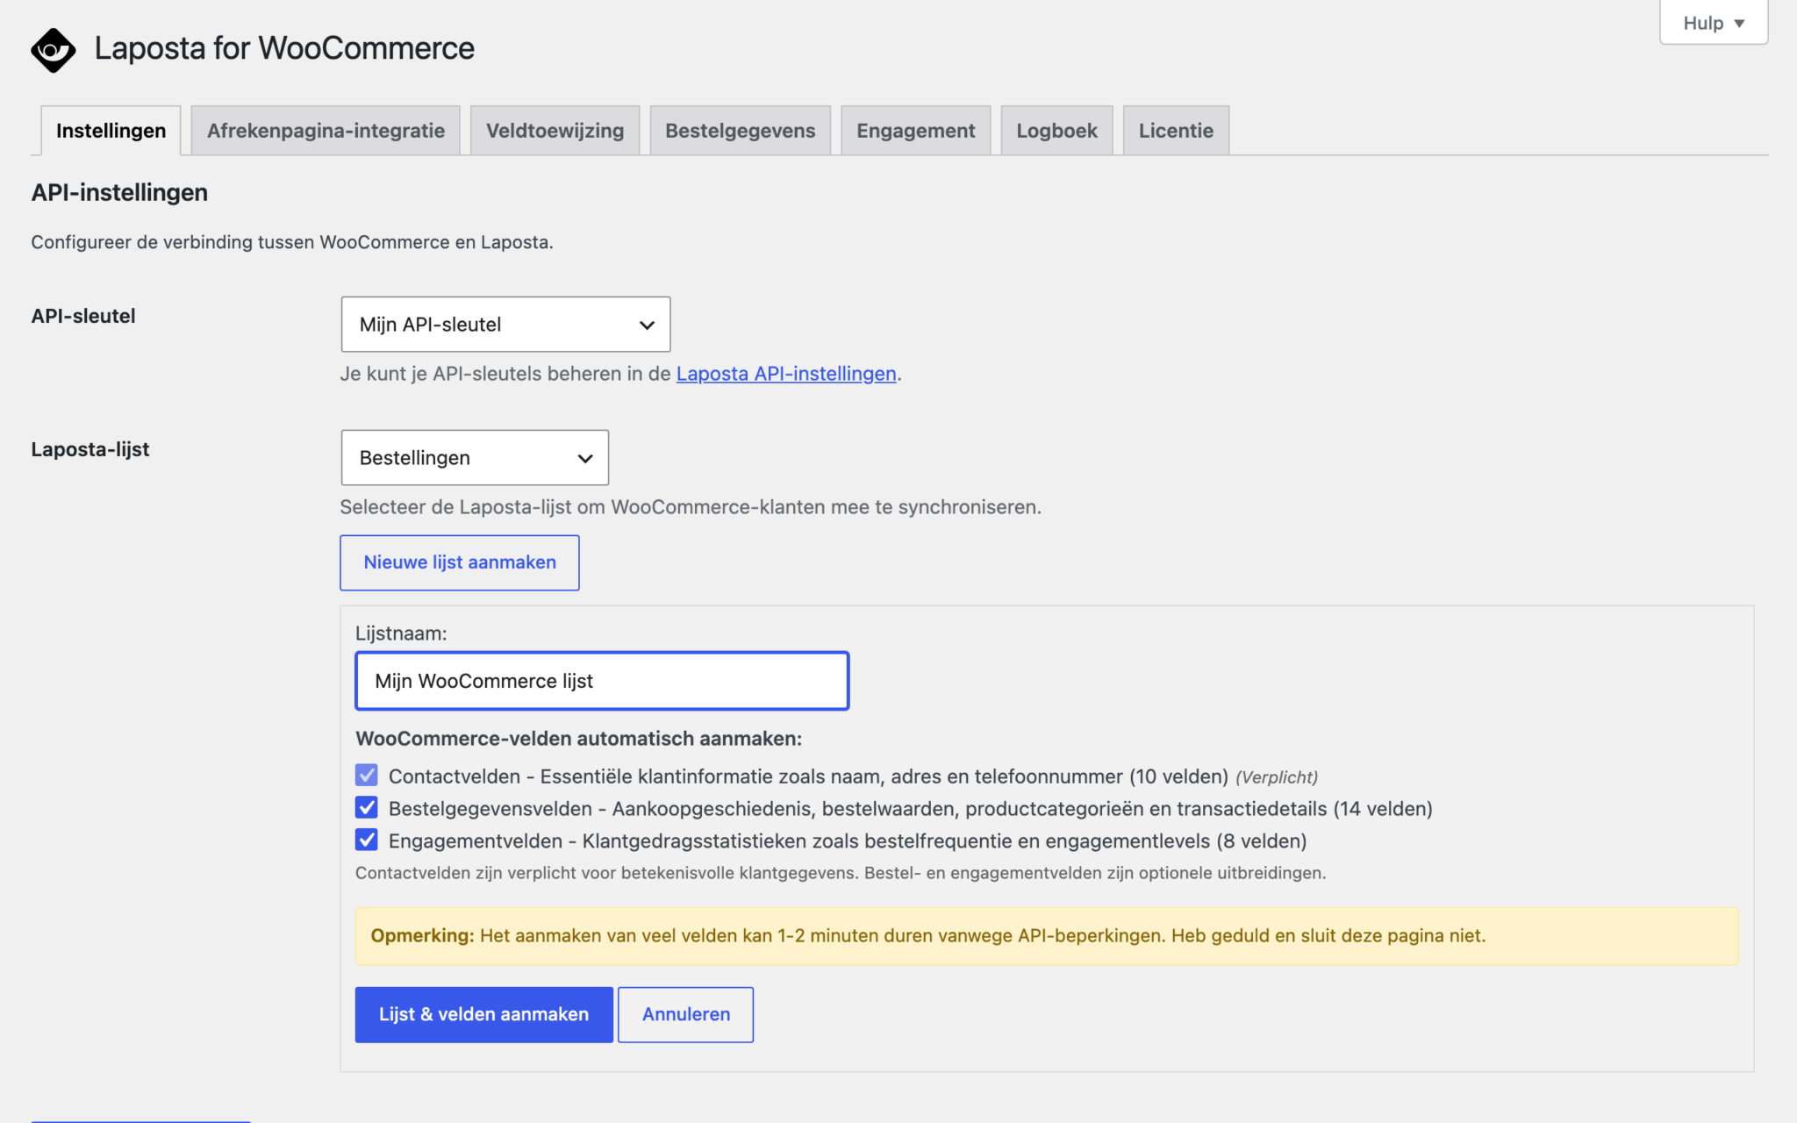
Task: Switch to the Afrekenpagina-integratie tab
Action: 326,131
